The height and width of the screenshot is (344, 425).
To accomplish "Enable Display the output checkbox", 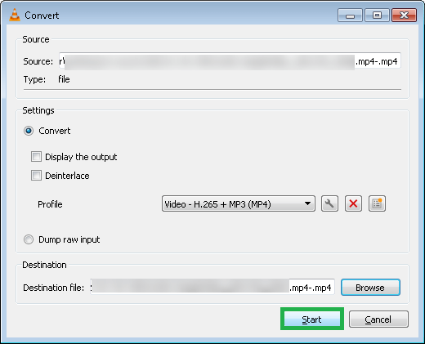I will (x=36, y=157).
